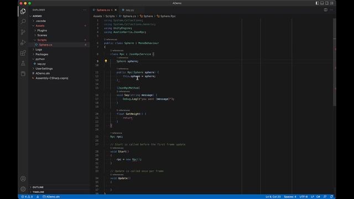This screenshot has height=199, width=354.
Task: Change indentation via Spaces: 4
Action: (290, 197)
